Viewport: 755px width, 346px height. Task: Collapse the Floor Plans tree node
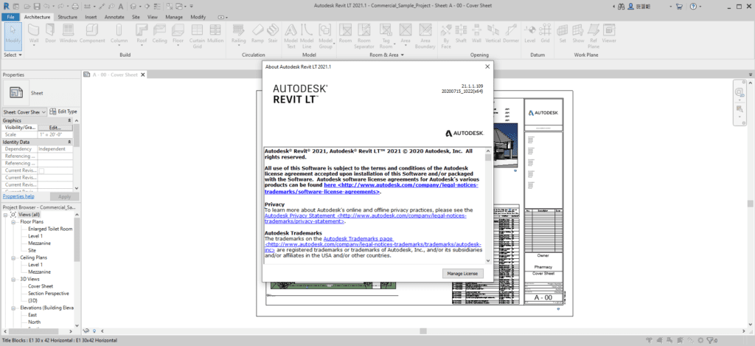point(13,221)
